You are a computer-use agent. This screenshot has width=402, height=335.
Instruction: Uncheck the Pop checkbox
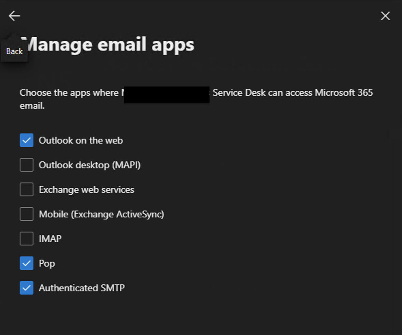26,263
